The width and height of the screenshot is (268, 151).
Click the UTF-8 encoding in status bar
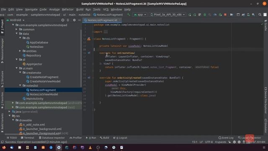(x=209, y=142)
